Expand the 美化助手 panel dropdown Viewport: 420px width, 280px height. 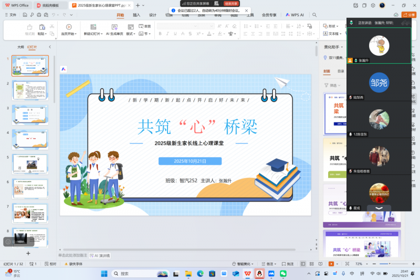(x=341, y=47)
